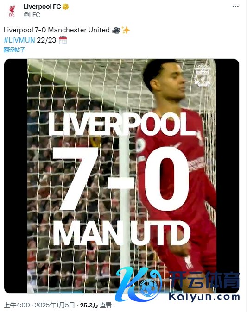Open the Liverpool FC display name
This screenshot has height=312, width=247.
point(42,6)
